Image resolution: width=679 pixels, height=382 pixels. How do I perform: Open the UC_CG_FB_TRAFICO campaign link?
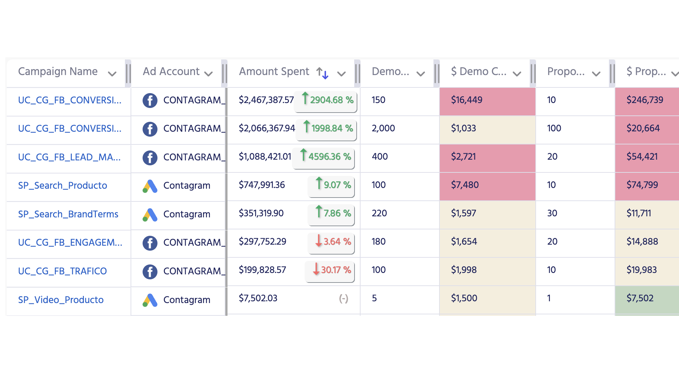62,271
